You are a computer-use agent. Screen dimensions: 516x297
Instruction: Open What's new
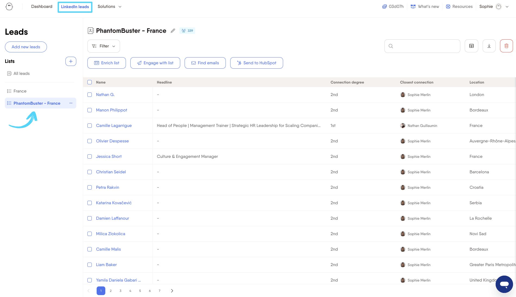[x=425, y=7]
